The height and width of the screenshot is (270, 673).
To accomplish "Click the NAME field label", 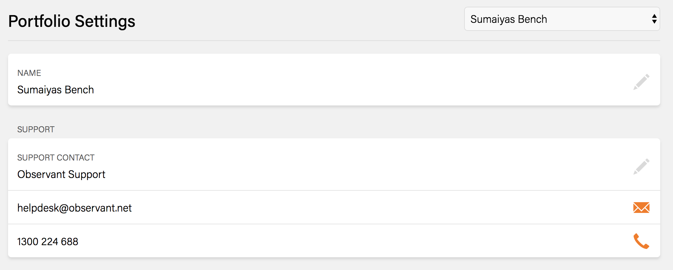I will pos(29,73).
